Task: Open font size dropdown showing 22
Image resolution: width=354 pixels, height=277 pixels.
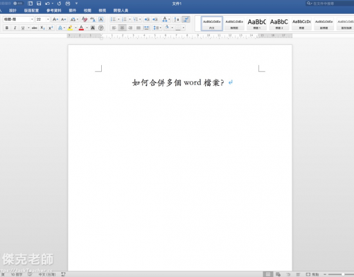Action: (48, 19)
